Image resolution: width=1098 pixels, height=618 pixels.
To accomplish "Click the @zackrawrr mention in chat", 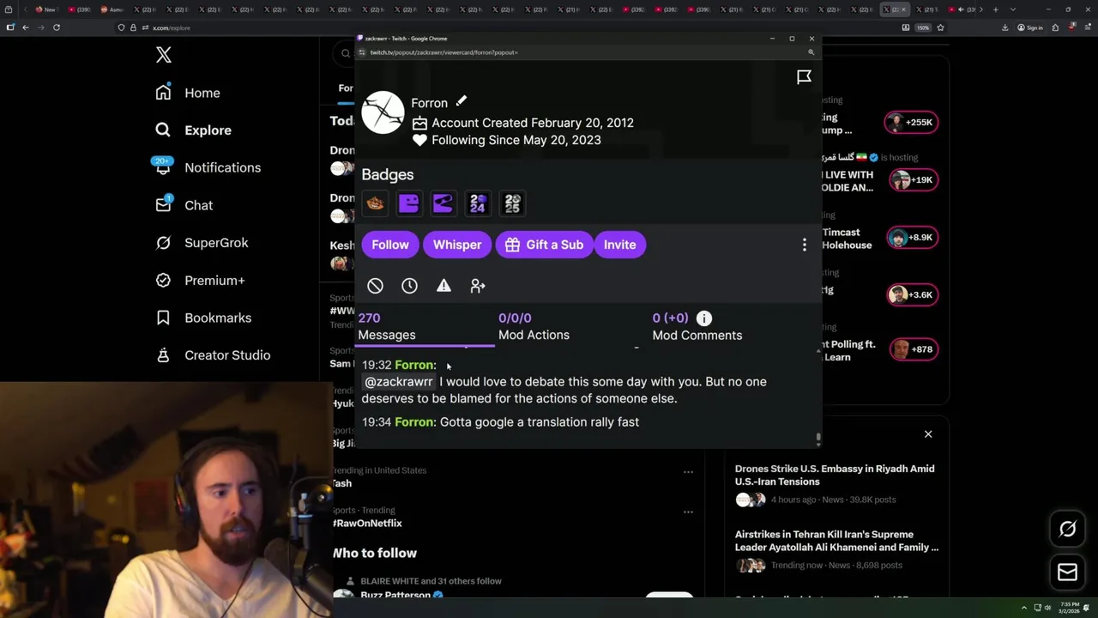I will (399, 382).
